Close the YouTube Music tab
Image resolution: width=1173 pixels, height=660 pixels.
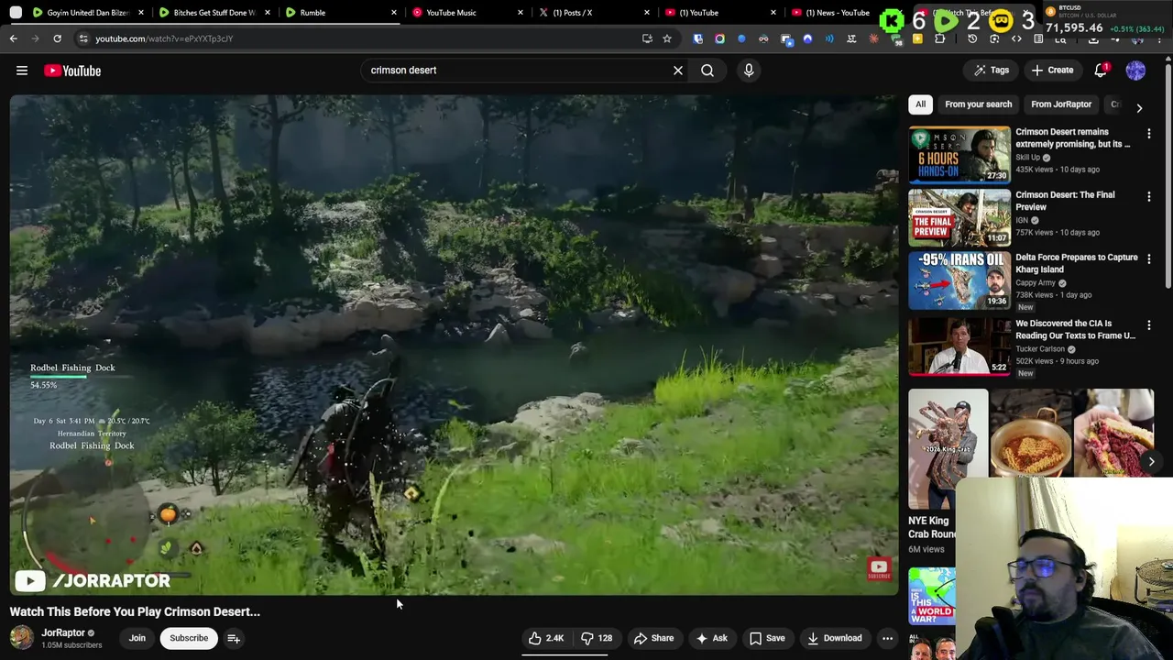pos(521,13)
